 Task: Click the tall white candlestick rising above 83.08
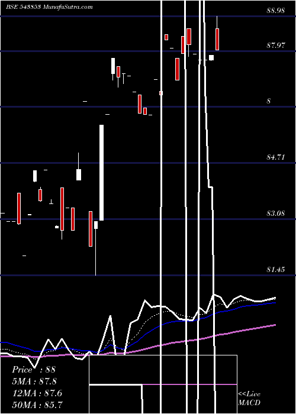pos(101,173)
